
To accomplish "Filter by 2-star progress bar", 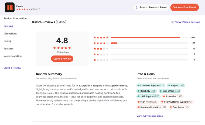I will click(149, 54).
